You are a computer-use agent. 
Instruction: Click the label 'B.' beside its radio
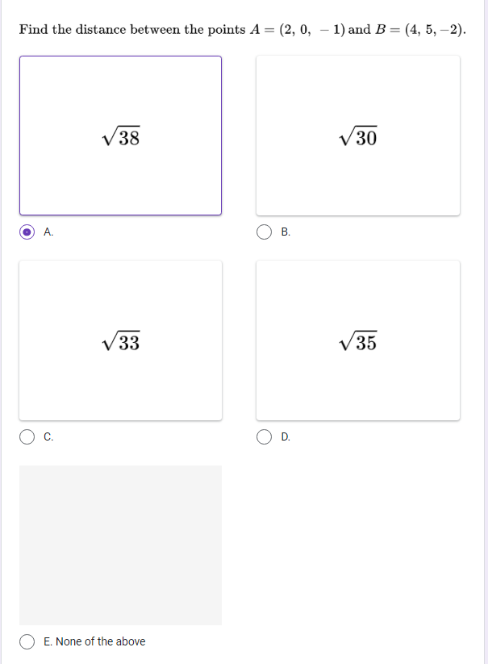[286, 232]
